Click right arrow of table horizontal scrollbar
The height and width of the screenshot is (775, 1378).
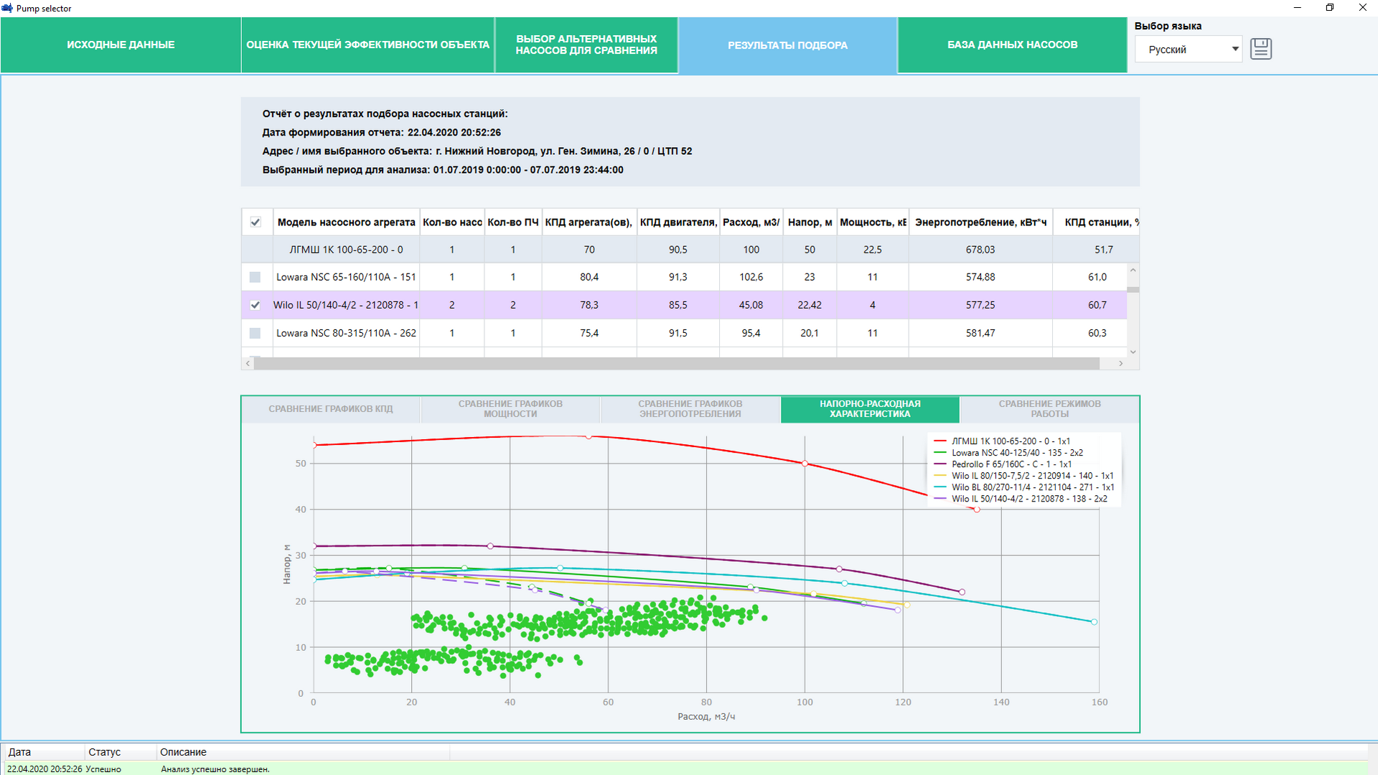[1120, 364]
